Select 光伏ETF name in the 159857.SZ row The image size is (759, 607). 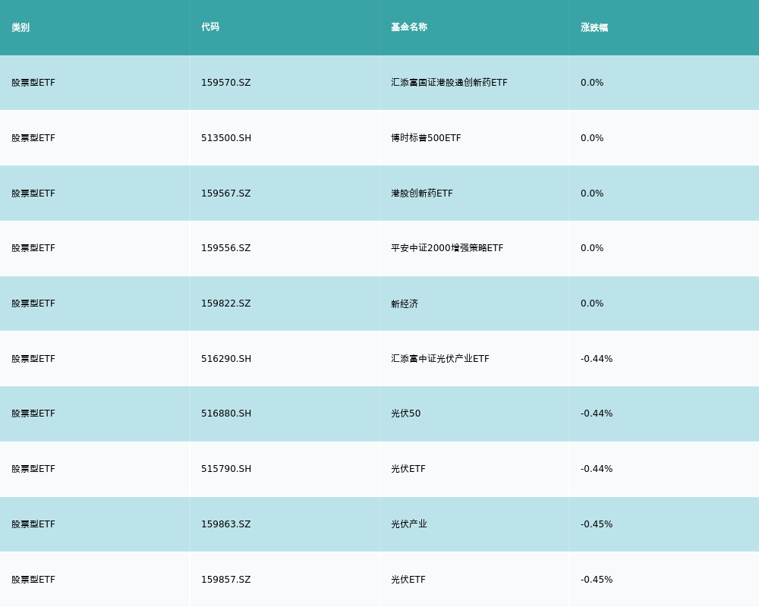pyautogui.click(x=408, y=580)
